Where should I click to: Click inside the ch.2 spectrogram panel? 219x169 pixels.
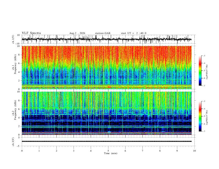(x=106, y=113)
